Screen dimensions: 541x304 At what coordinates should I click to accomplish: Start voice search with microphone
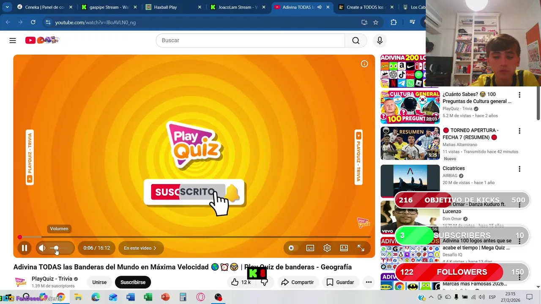(x=380, y=40)
